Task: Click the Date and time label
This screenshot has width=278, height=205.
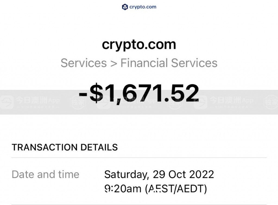Action: point(45,174)
